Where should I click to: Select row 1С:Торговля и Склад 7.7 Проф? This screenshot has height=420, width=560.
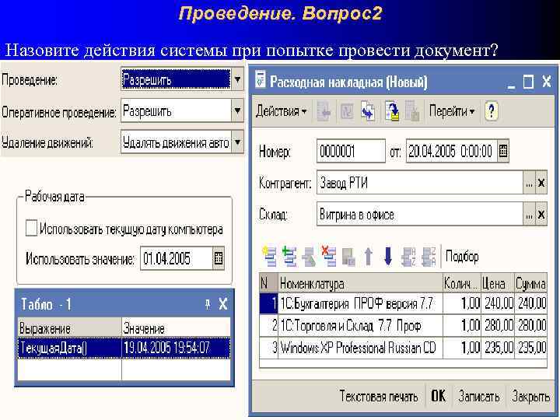pos(404,325)
